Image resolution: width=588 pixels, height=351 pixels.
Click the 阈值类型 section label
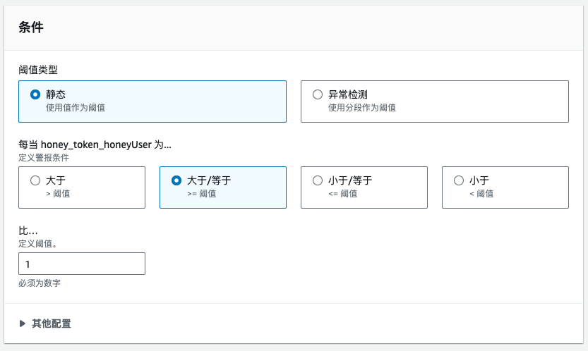pos(38,69)
